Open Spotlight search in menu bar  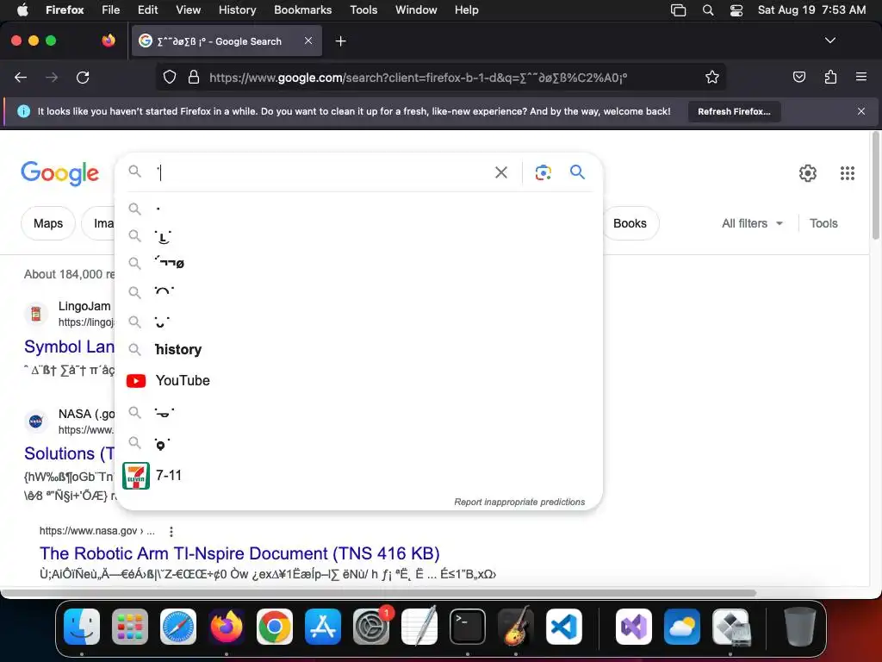708,9
